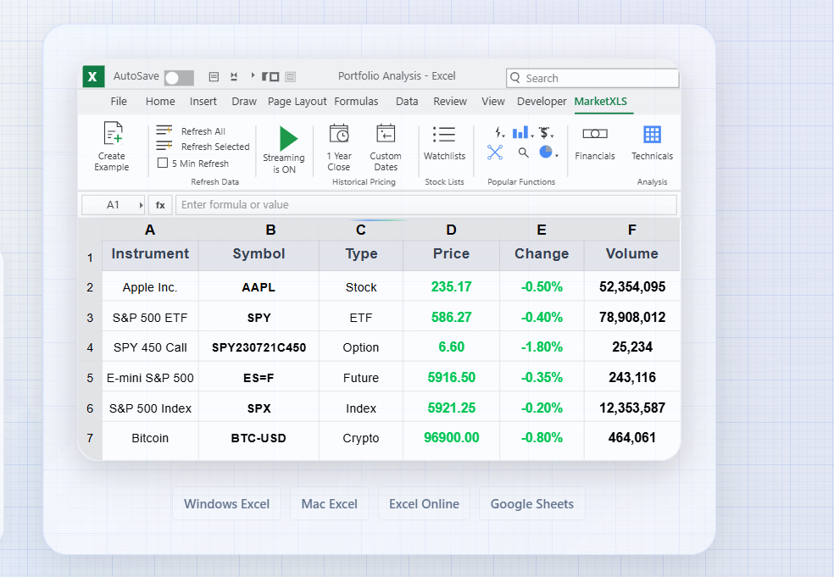This screenshot has height=577, width=834.
Task: Open the Watchlists list icon
Action: (444, 134)
